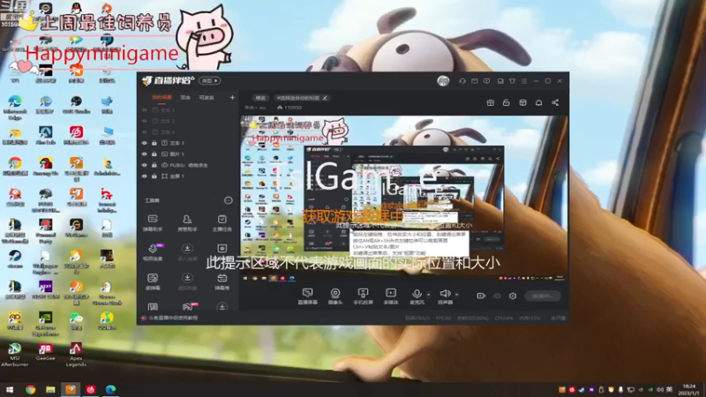Open Apex Legends desktop shortcut
The image size is (706, 397).
coord(76,355)
